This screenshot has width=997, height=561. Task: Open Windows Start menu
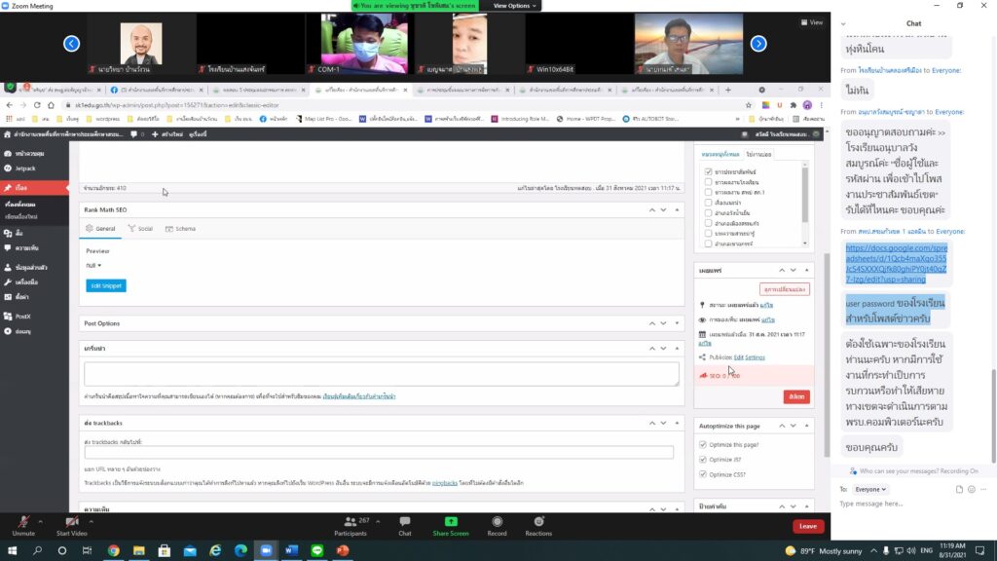pos(12,550)
